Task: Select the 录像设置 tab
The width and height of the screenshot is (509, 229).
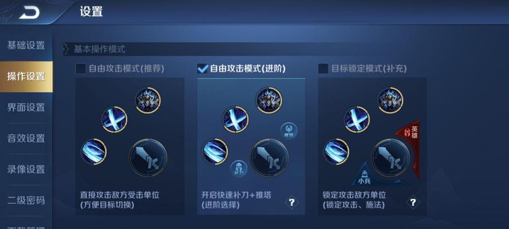Action: [26, 169]
